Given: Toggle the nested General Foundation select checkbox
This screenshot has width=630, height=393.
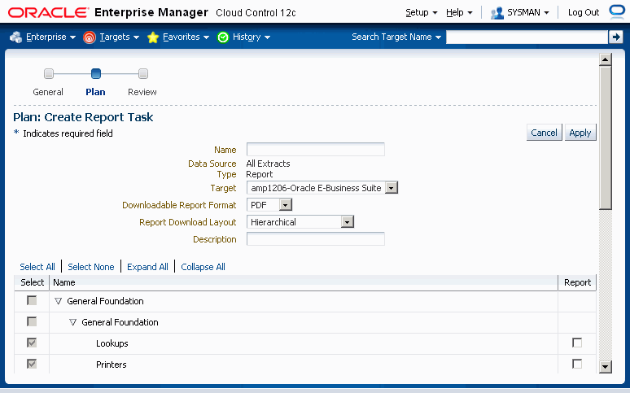Looking at the screenshot, I should (32, 321).
